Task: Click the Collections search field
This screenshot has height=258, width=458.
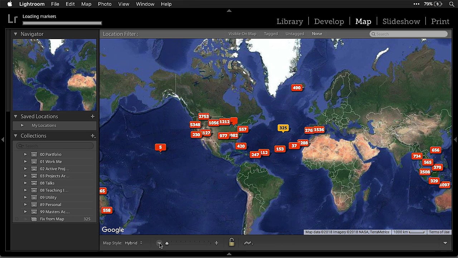Action: [x=55, y=146]
